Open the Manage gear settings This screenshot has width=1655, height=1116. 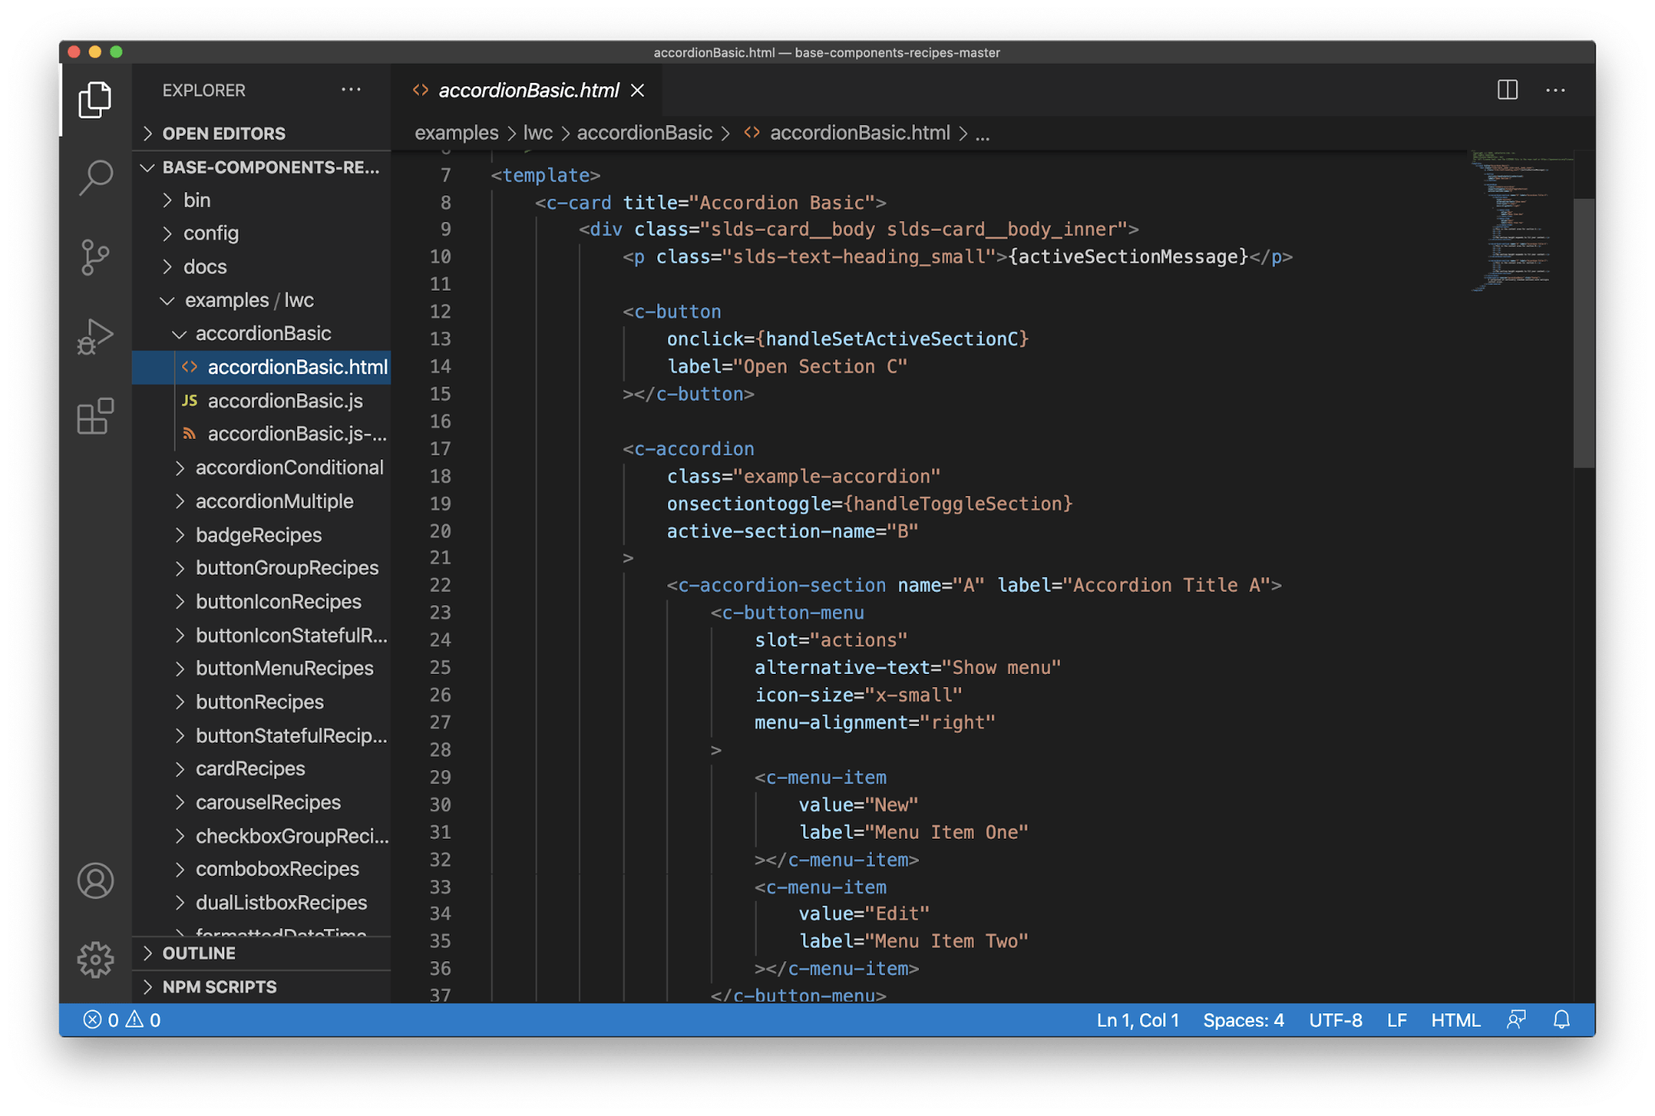(95, 960)
